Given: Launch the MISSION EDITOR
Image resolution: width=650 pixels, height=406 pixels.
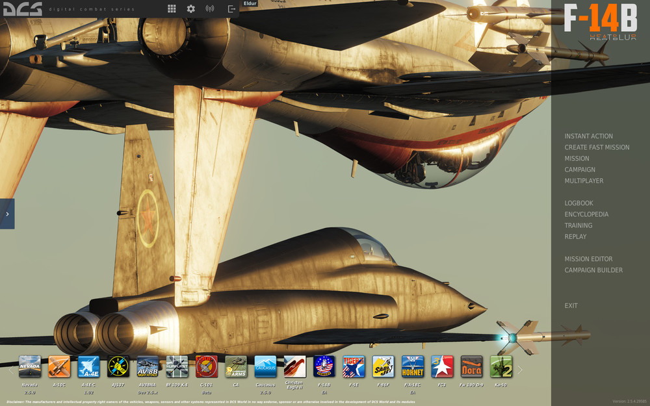Looking at the screenshot, I should [x=588, y=259].
